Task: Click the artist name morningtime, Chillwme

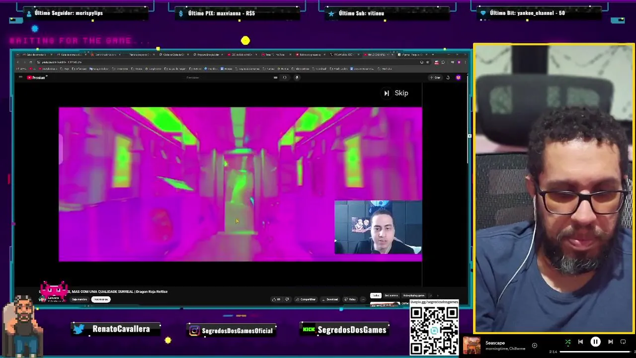Action: tap(505, 349)
